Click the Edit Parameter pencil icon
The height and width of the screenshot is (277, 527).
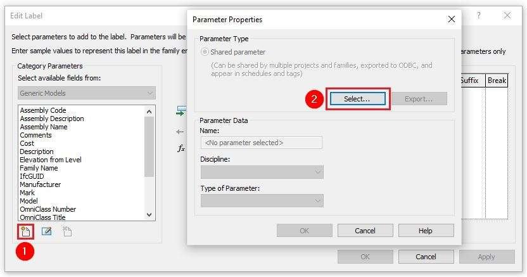click(x=46, y=231)
